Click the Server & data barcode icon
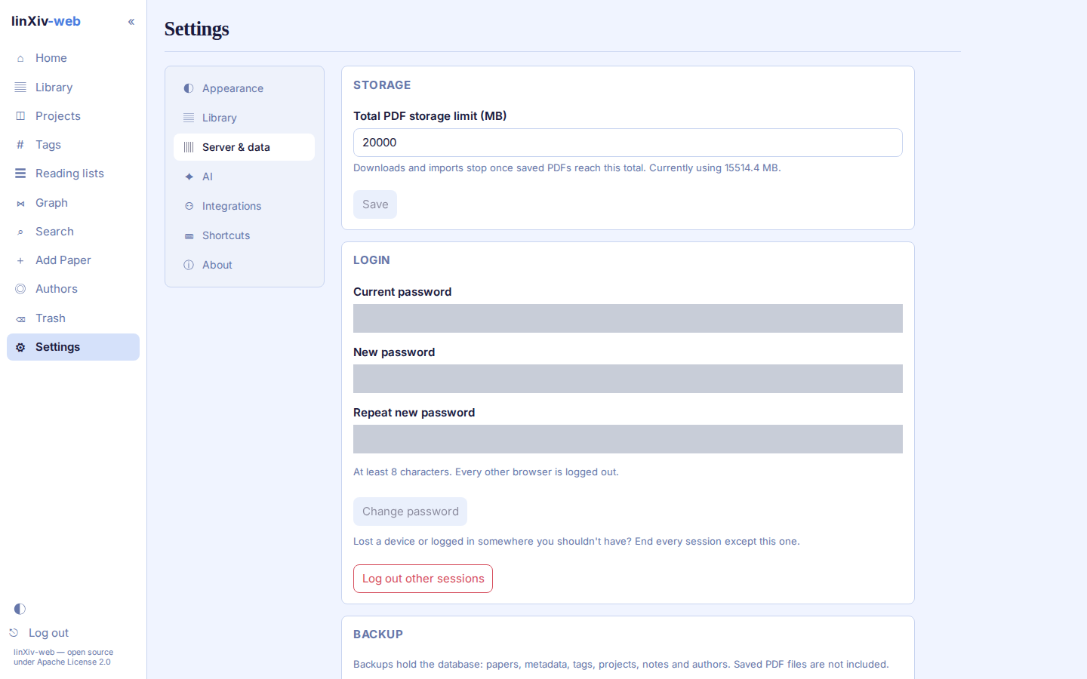Screen dimensions: 1087x679 pyautogui.click(x=189, y=147)
